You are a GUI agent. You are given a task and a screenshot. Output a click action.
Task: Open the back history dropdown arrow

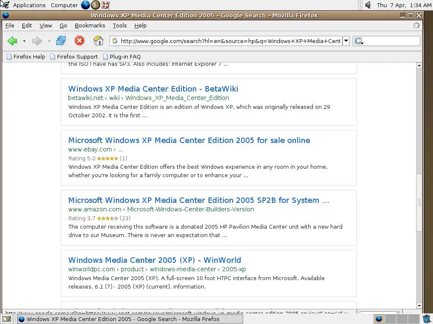[x=24, y=41]
